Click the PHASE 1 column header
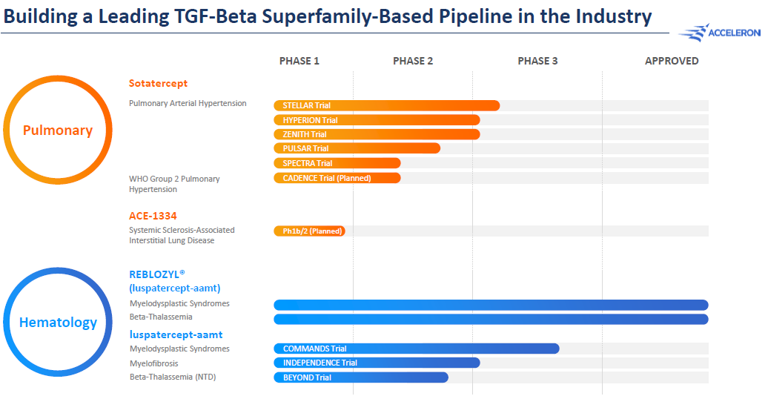This screenshot has width=768, height=396. (x=299, y=62)
